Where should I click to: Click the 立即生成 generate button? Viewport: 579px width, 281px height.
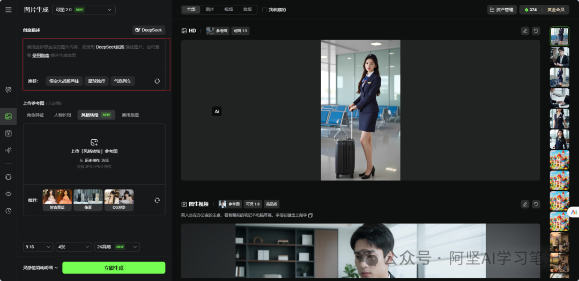click(114, 268)
